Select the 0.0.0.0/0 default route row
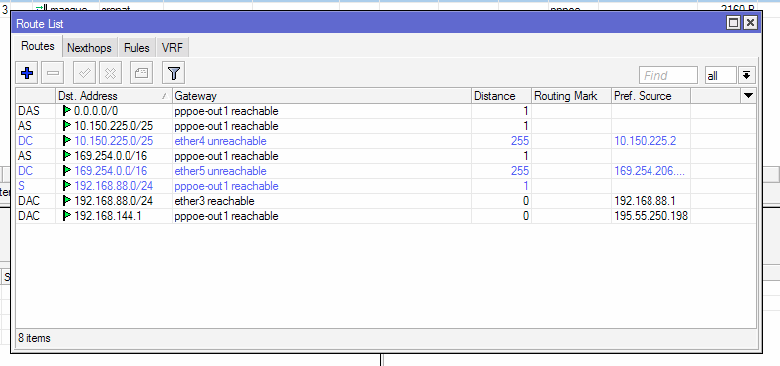This screenshot has width=780, height=366. pos(386,111)
